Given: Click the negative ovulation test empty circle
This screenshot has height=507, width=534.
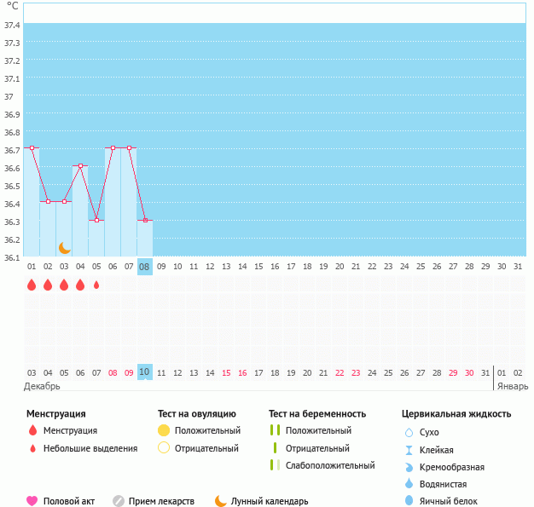Looking at the screenshot, I should [165, 448].
